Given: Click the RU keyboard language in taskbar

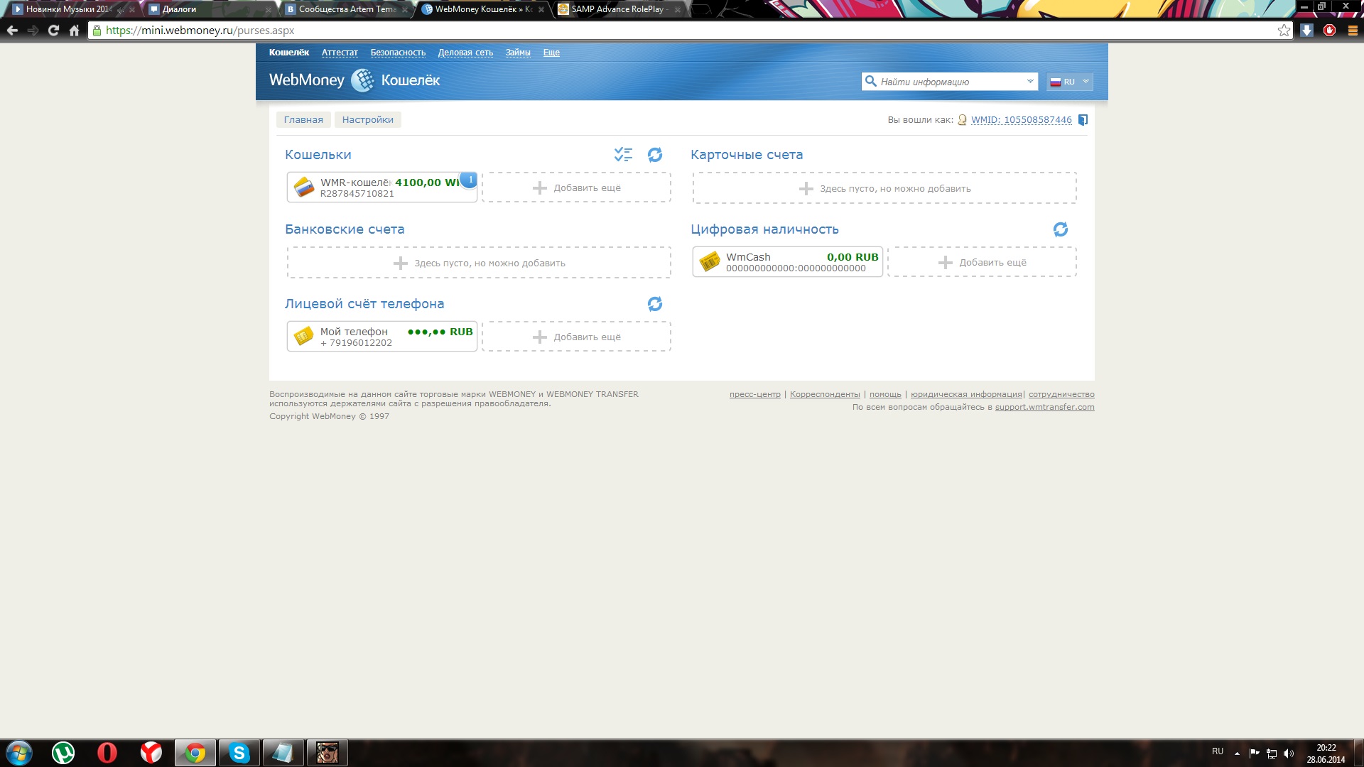Looking at the screenshot, I should (x=1218, y=751).
